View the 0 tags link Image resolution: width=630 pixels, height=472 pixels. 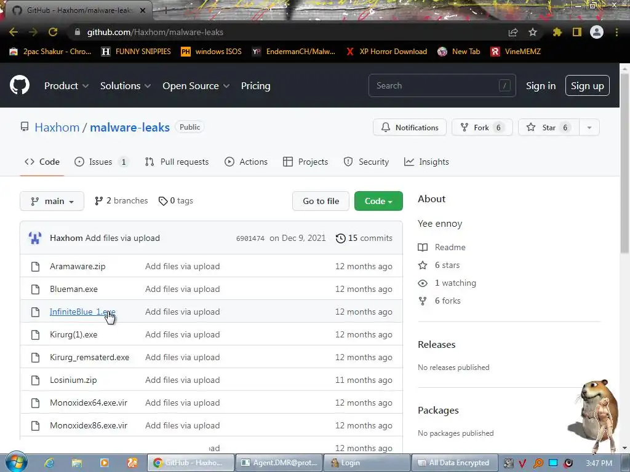coord(176,201)
